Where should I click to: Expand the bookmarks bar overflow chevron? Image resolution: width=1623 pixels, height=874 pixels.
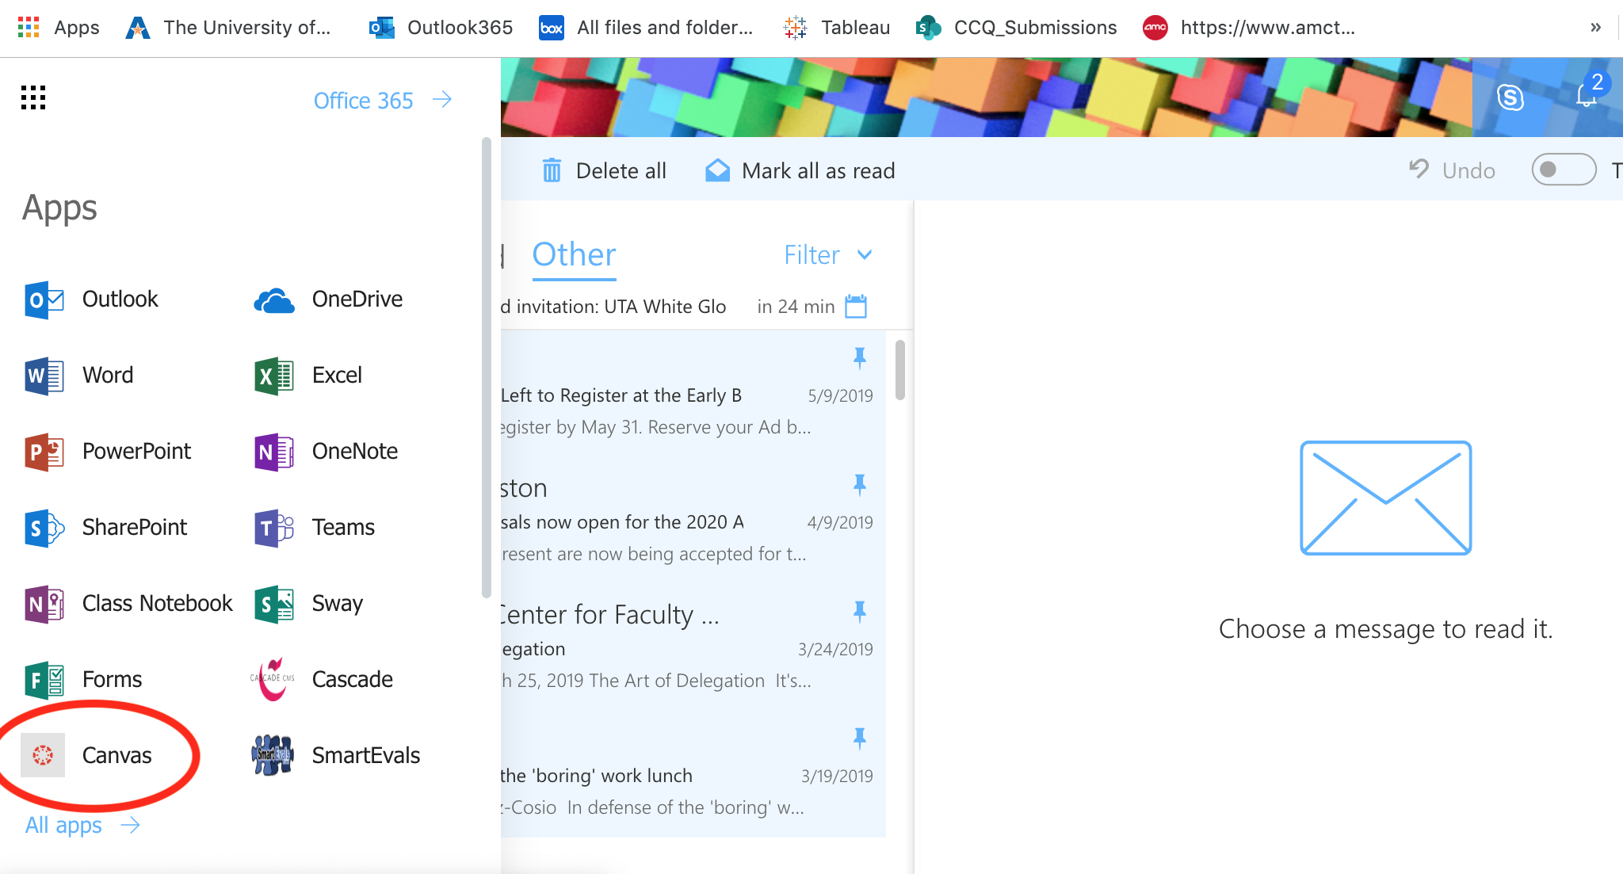1595,28
